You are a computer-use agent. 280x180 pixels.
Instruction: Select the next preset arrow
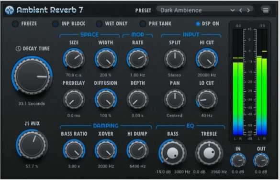(x=248, y=11)
